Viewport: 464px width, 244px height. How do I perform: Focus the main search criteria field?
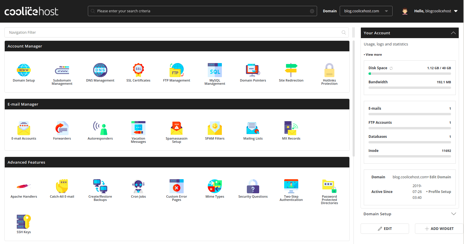point(202,11)
